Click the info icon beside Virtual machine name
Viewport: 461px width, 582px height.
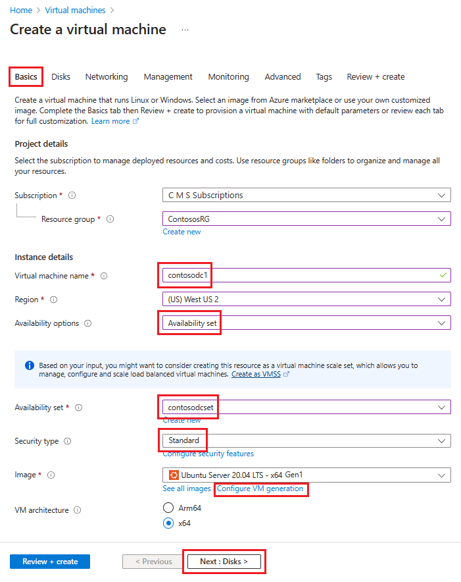(x=104, y=276)
